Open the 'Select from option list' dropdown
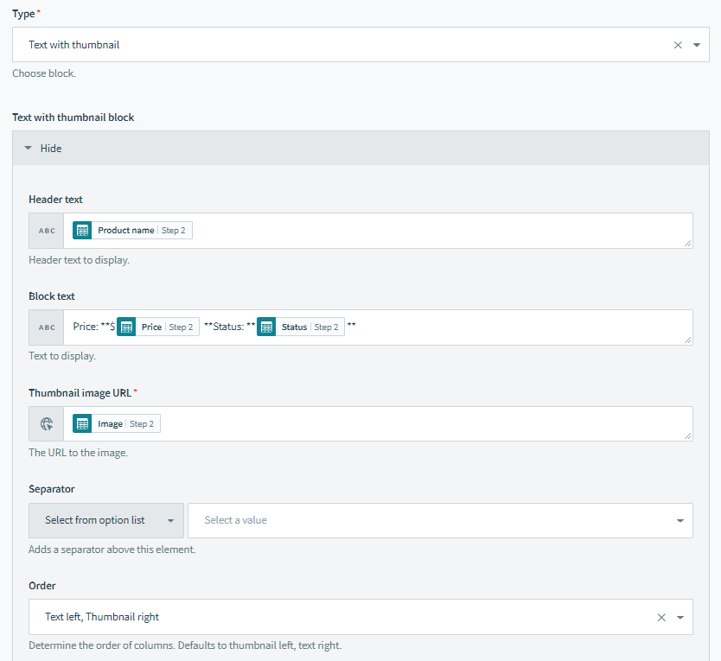Viewport: 721px width, 661px height. pos(106,521)
